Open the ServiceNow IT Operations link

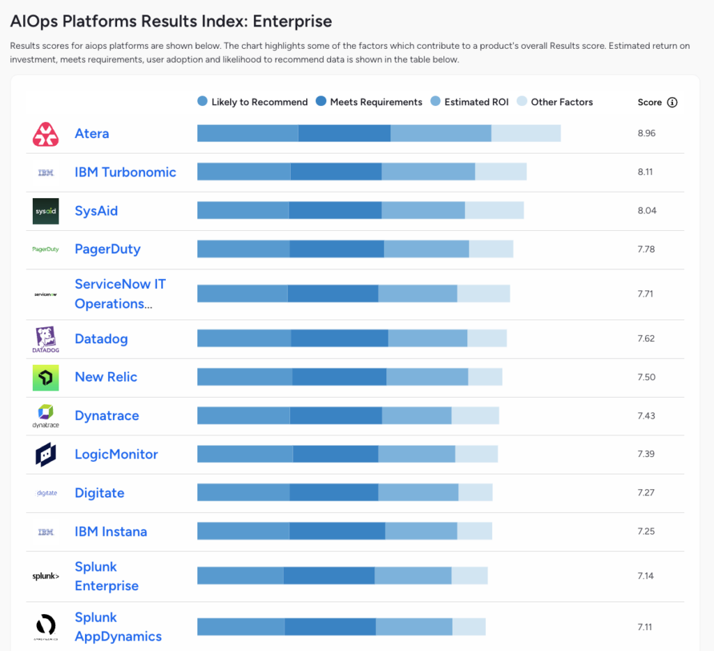tap(120, 294)
